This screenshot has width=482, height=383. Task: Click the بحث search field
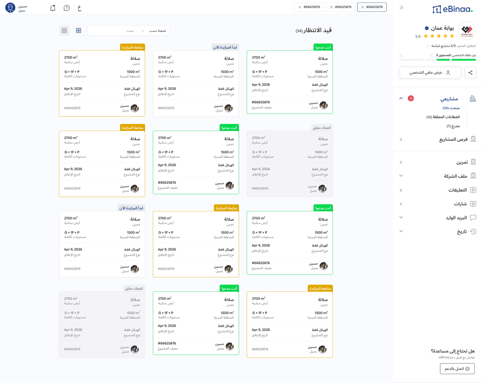(113, 31)
